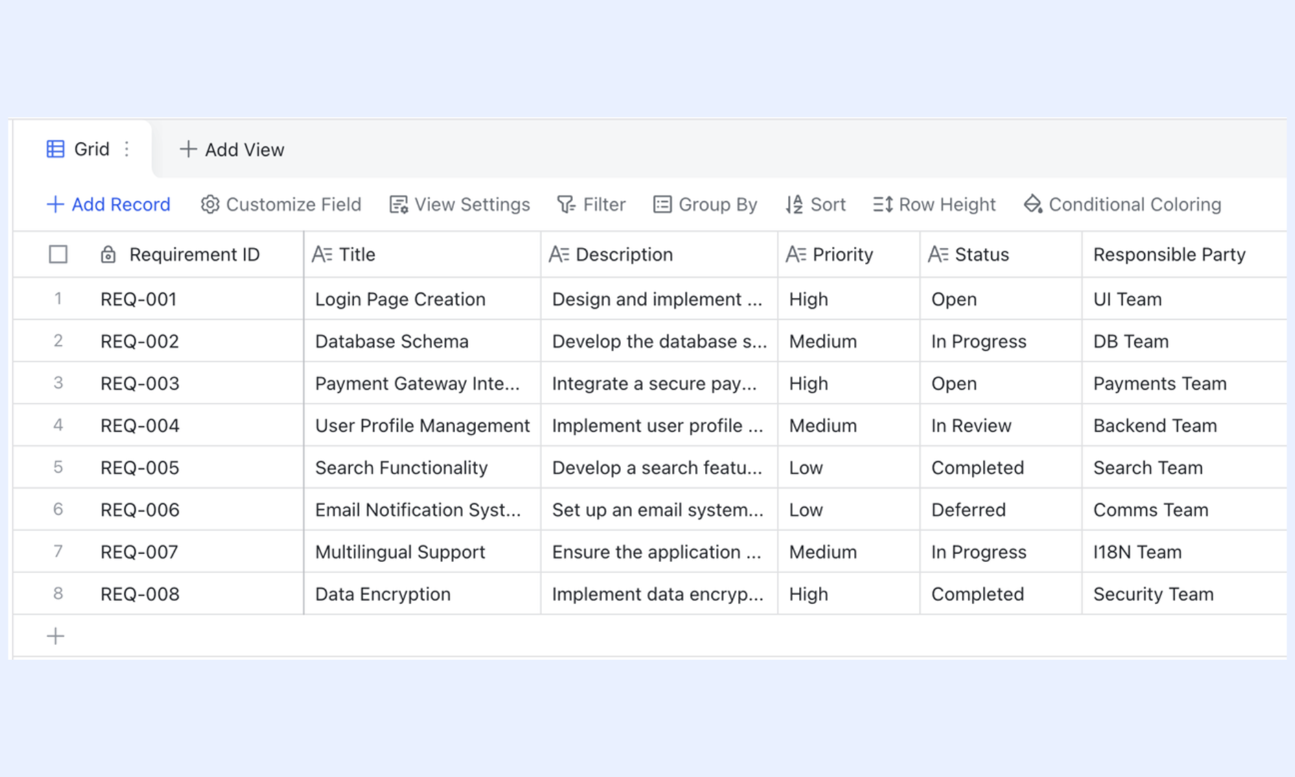Select the REQ-001 cell
The image size is (1295, 777).
tap(196, 299)
